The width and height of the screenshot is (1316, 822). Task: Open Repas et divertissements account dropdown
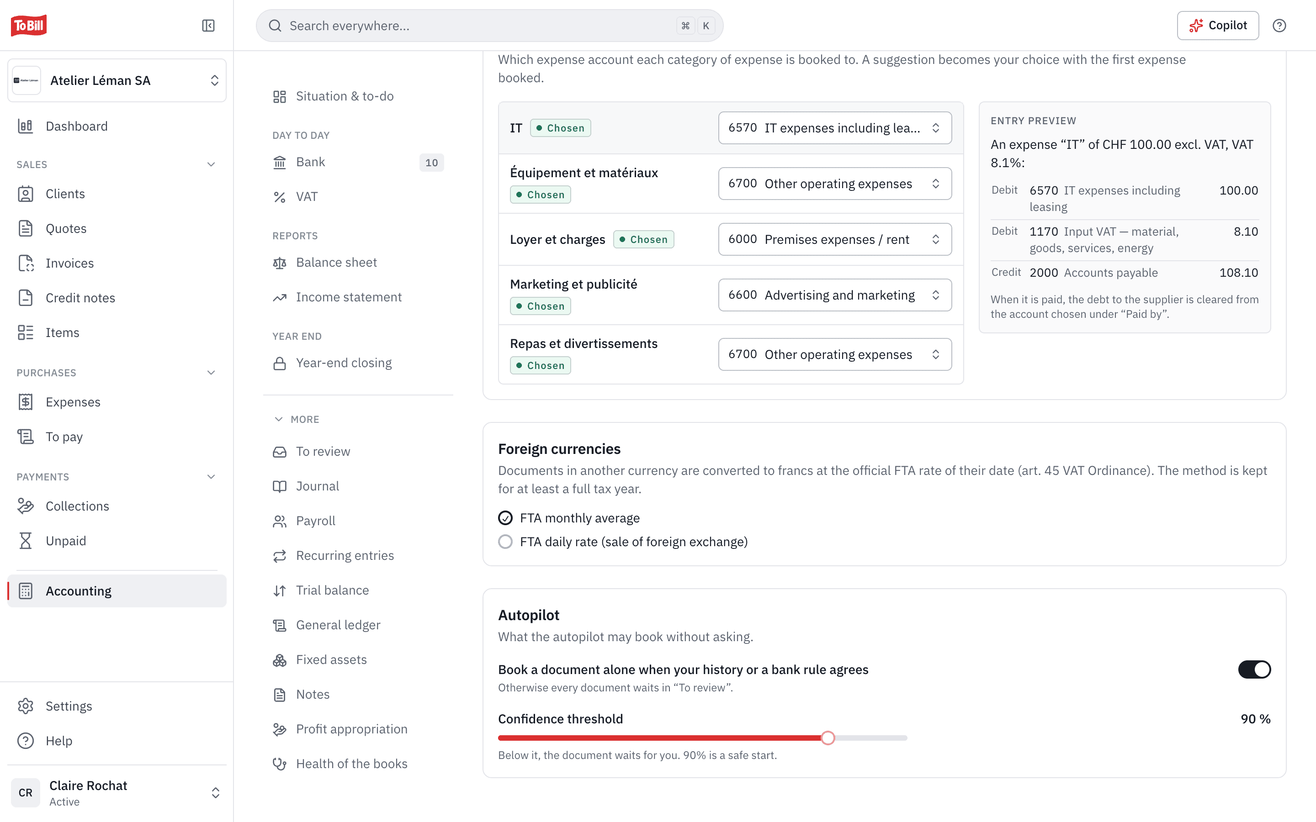[x=835, y=354]
